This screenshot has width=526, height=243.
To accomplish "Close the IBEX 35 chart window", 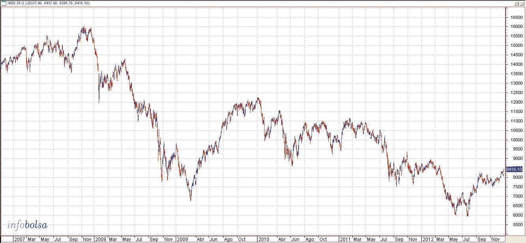I will point(522,3).
